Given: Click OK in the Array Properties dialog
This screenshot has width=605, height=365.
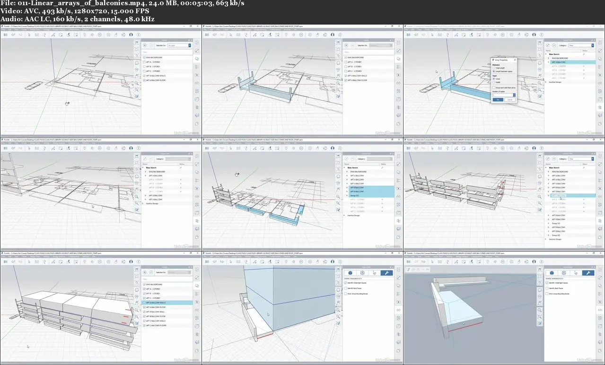Looking at the screenshot, I should click(x=498, y=100).
